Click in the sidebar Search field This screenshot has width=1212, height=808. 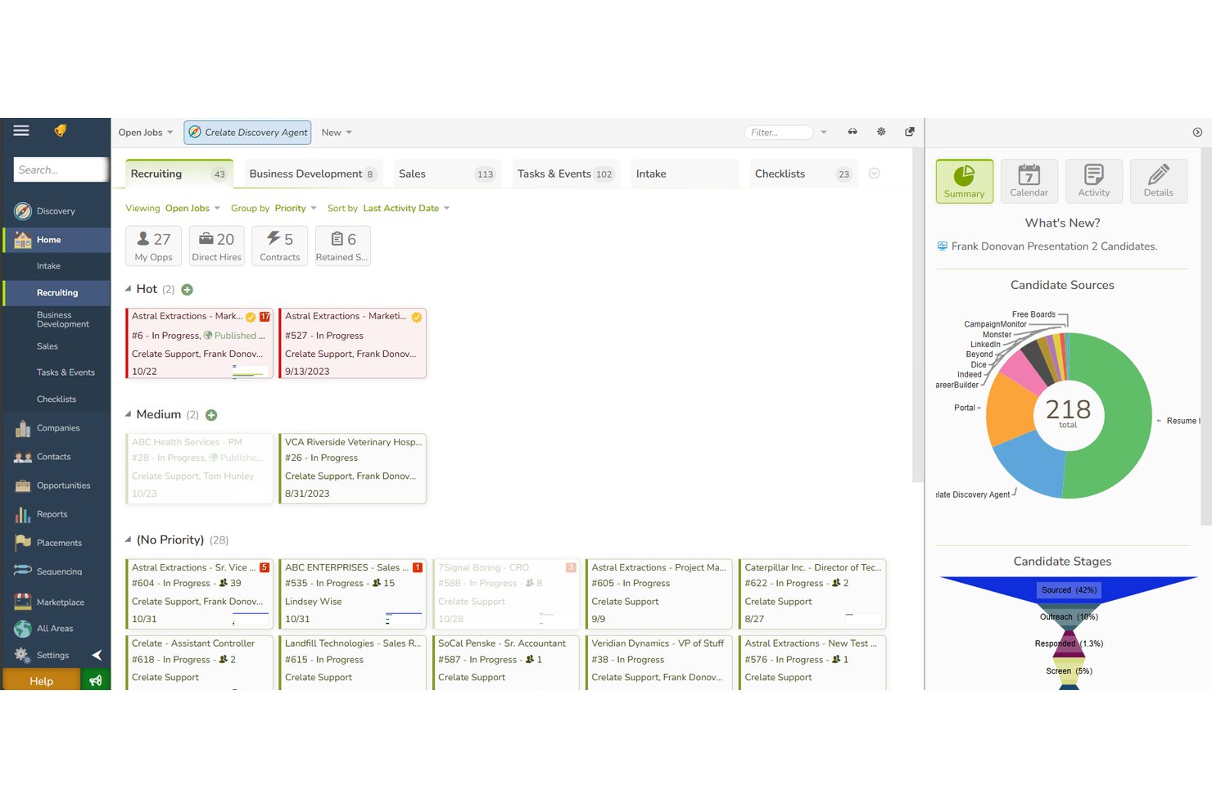pyautogui.click(x=61, y=169)
